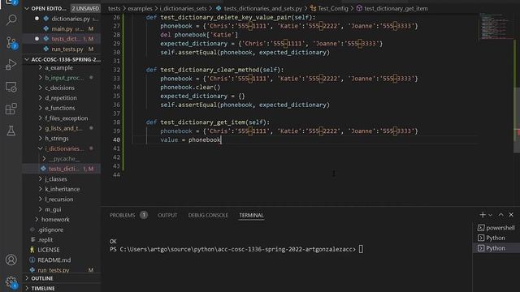The image size is (520, 292).
Task: Select the first Python terminal instance
Action: pos(496,238)
